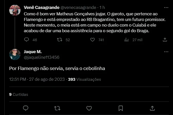
Task: Retweet Jaque M.'s reply
Action: pyautogui.click(x=57, y=108)
